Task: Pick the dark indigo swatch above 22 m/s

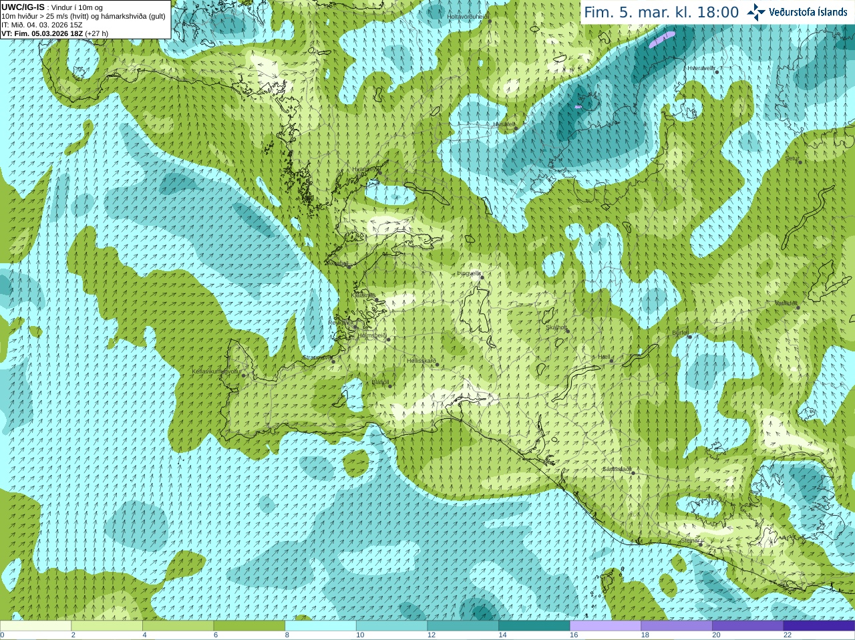Action: tap(819, 626)
